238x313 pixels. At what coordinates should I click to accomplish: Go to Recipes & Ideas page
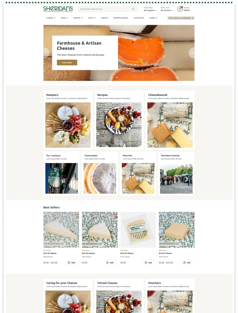click(121, 18)
